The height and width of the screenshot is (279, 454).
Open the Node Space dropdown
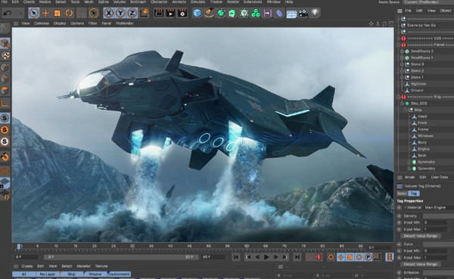(x=428, y=2)
